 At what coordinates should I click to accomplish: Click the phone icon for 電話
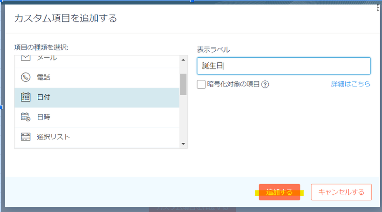[x=26, y=77]
